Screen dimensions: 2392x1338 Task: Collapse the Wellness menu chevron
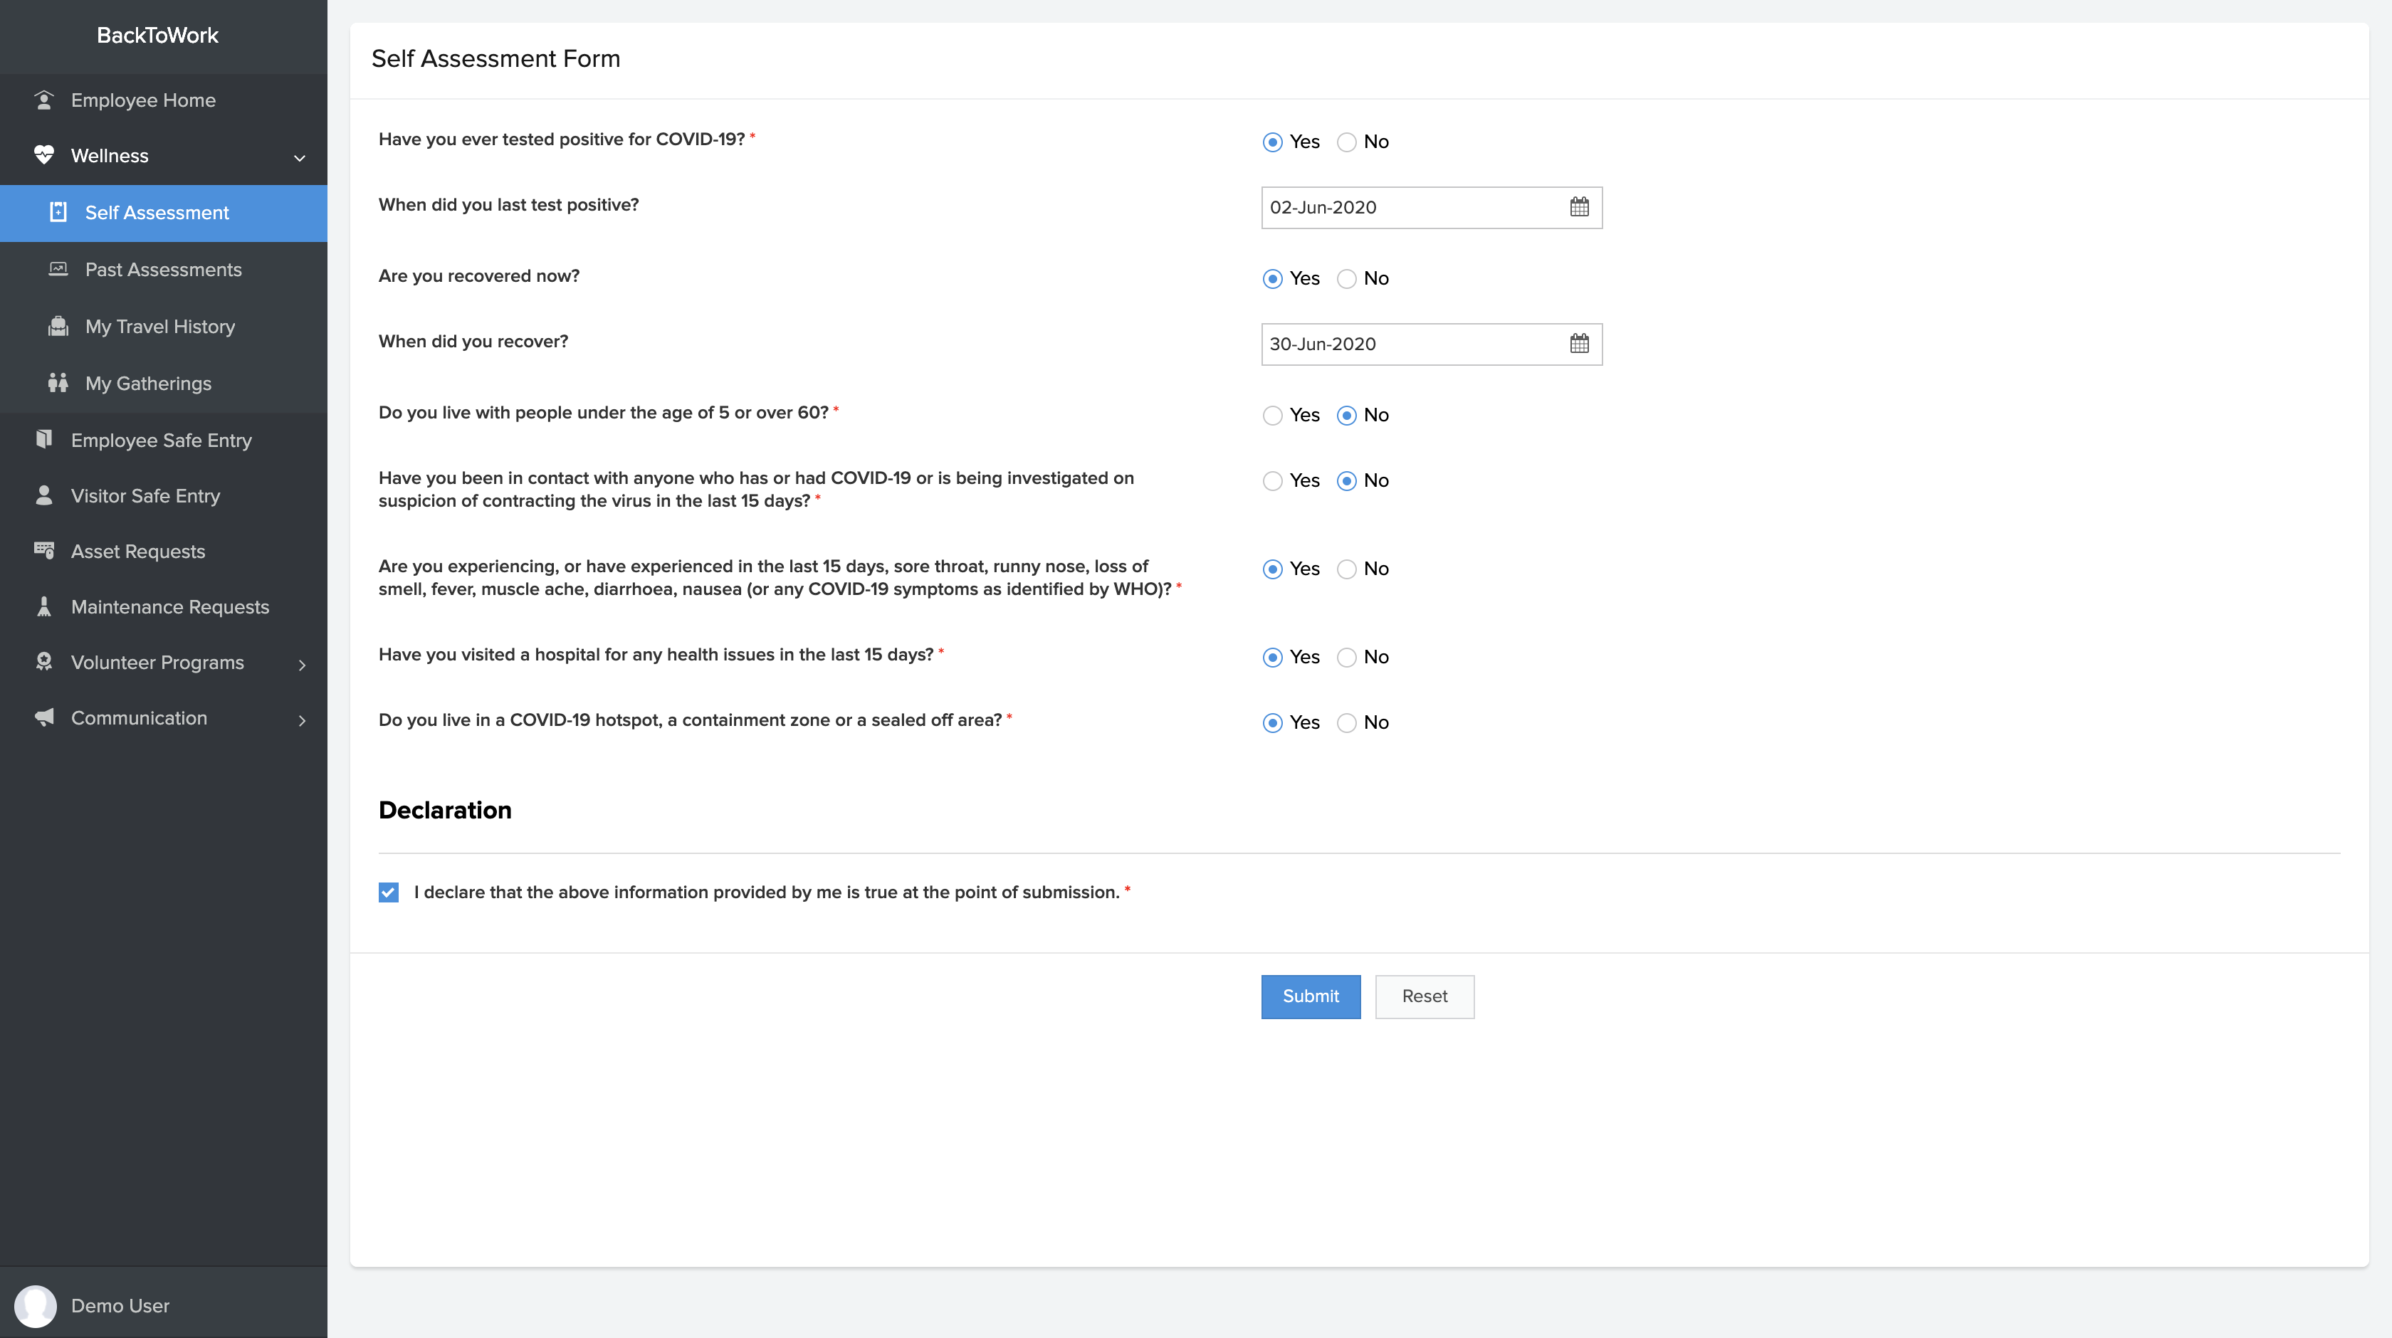(299, 157)
